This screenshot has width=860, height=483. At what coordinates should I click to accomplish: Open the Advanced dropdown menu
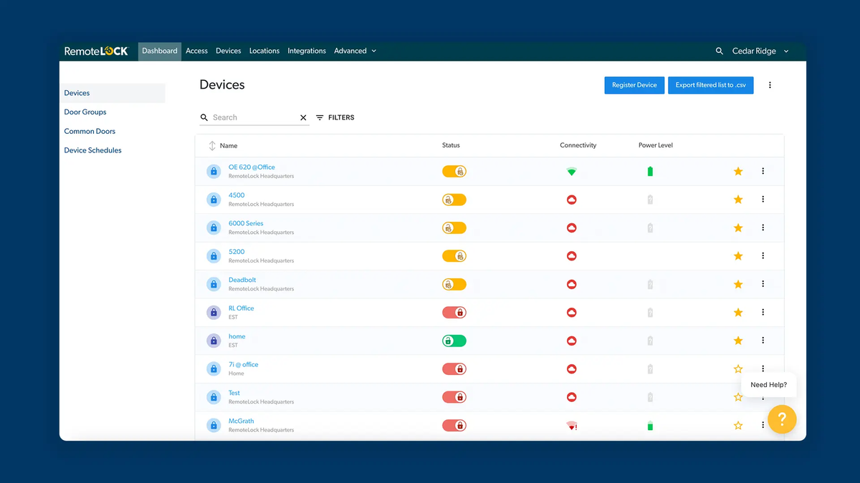355,51
